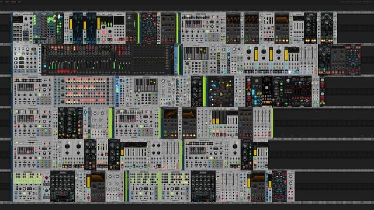The image size is (374, 210).
Task: Click the yellow level meter beside the first large black knob
Action: tap(256, 54)
